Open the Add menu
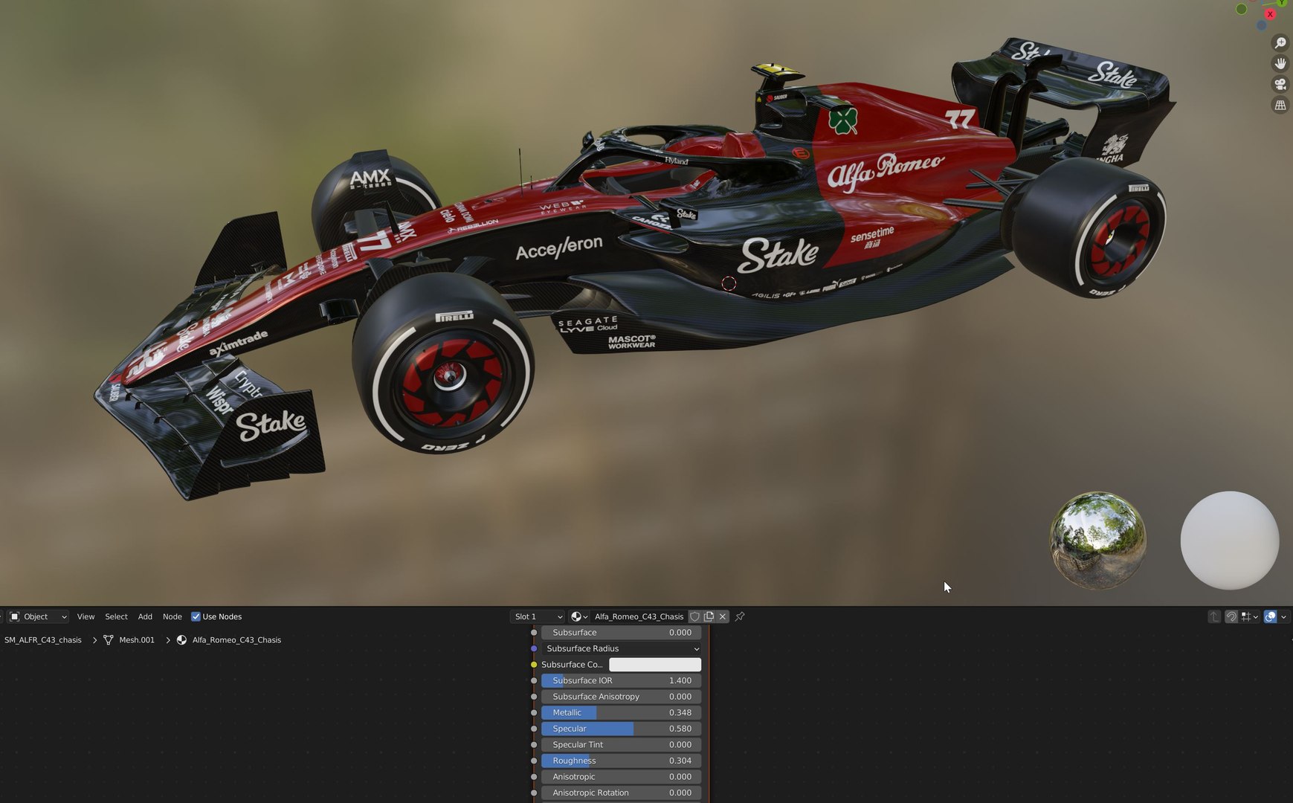1293x803 pixels. (145, 616)
